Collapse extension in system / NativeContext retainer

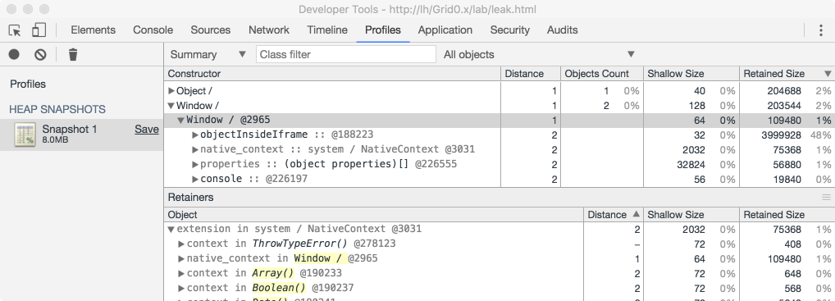pyautogui.click(x=171, y=230)
